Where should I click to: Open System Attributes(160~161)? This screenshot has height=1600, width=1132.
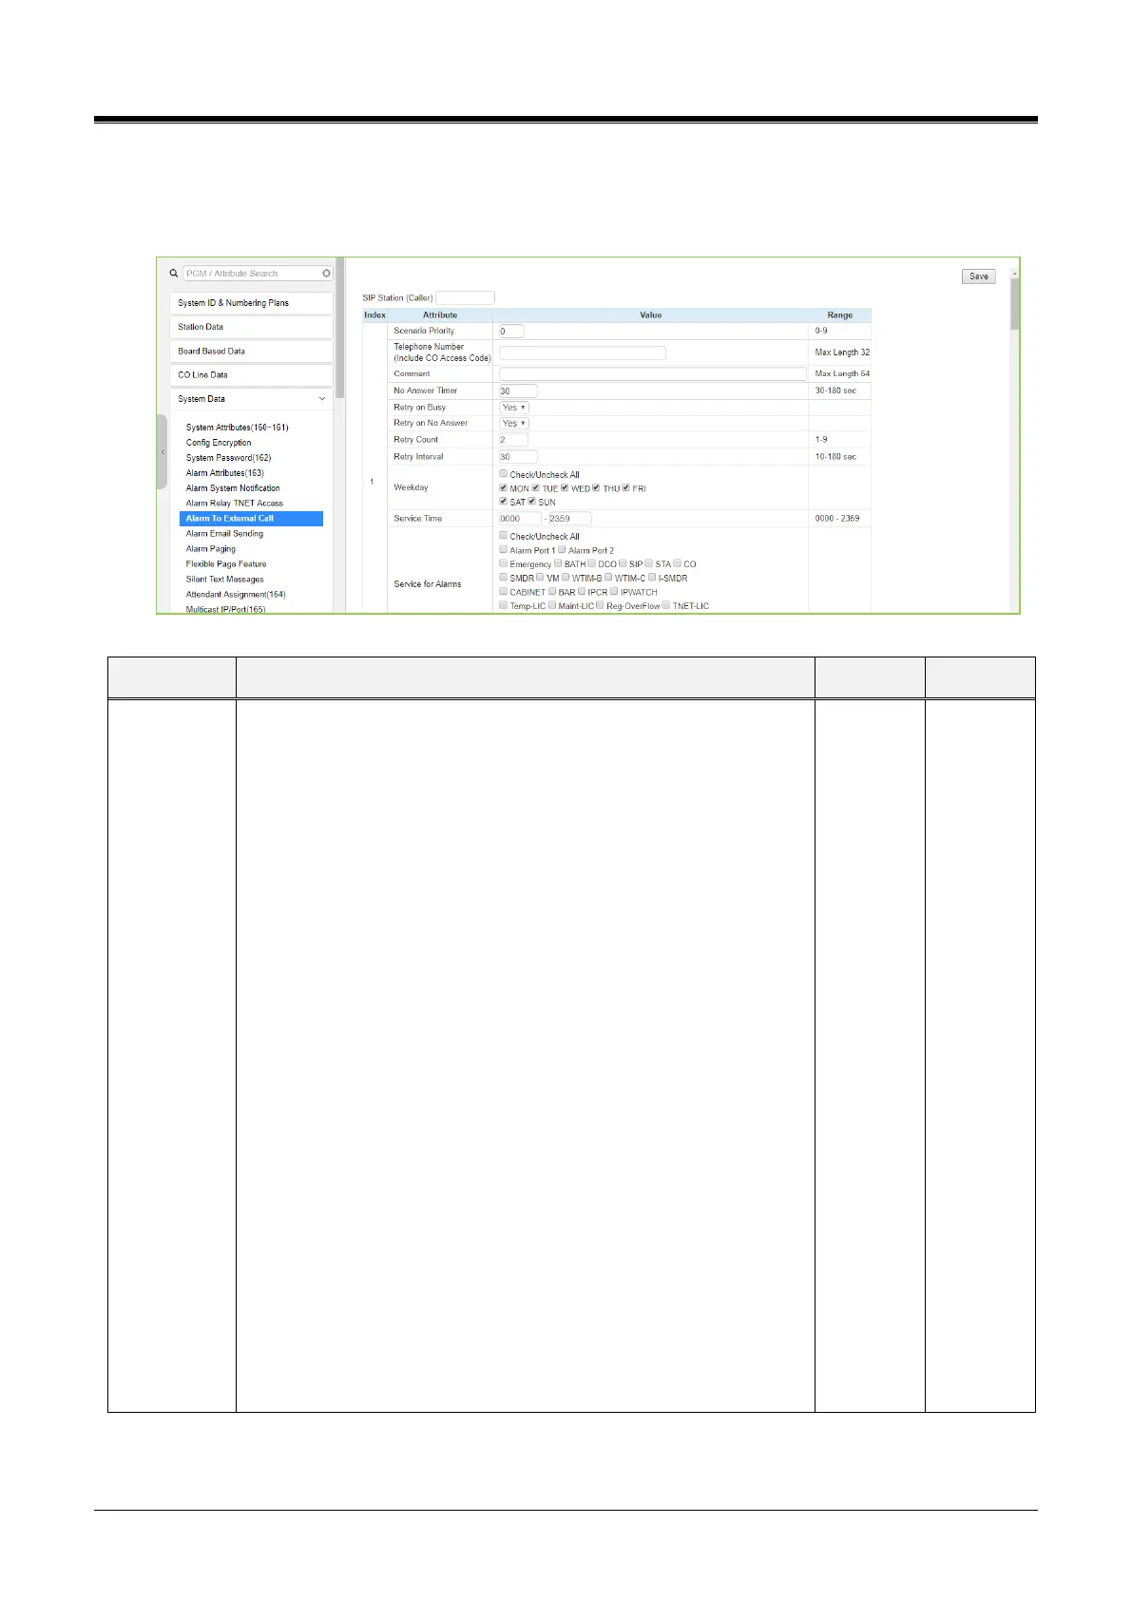[238, 428]
